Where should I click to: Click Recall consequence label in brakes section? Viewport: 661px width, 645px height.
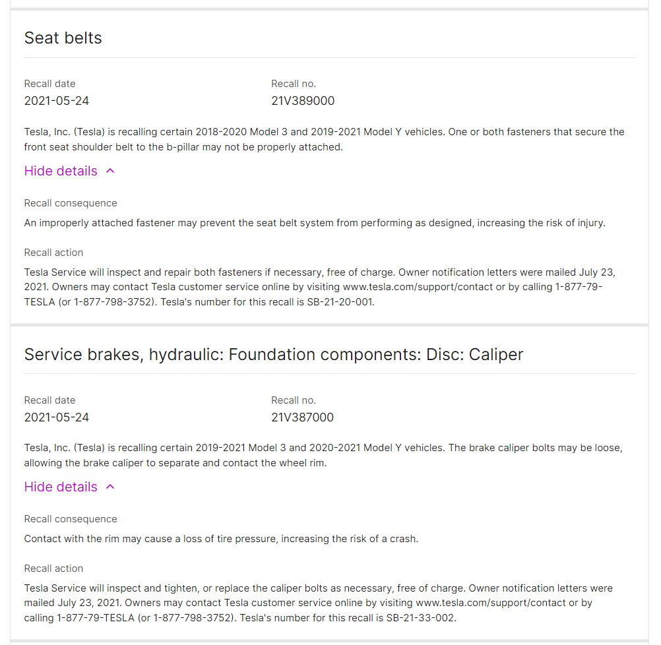click(71, 519)
